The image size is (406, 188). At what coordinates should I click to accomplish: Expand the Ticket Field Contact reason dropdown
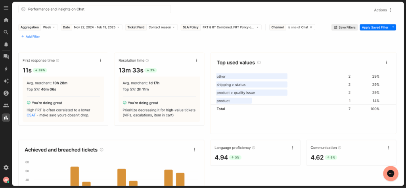(x=162, y=27)
